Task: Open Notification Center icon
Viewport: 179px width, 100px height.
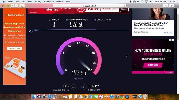Action: point(175,2)
